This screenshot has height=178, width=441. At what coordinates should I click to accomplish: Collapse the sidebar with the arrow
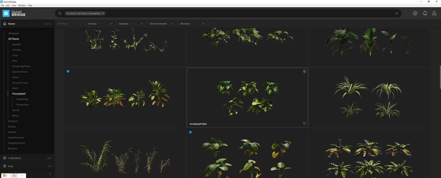tap(50, 174)
